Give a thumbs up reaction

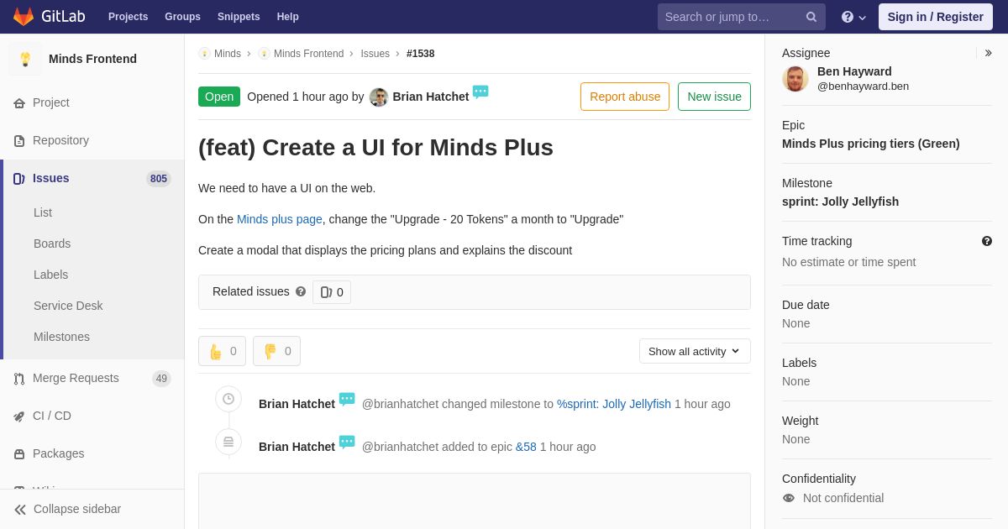(x=222, y=351)
